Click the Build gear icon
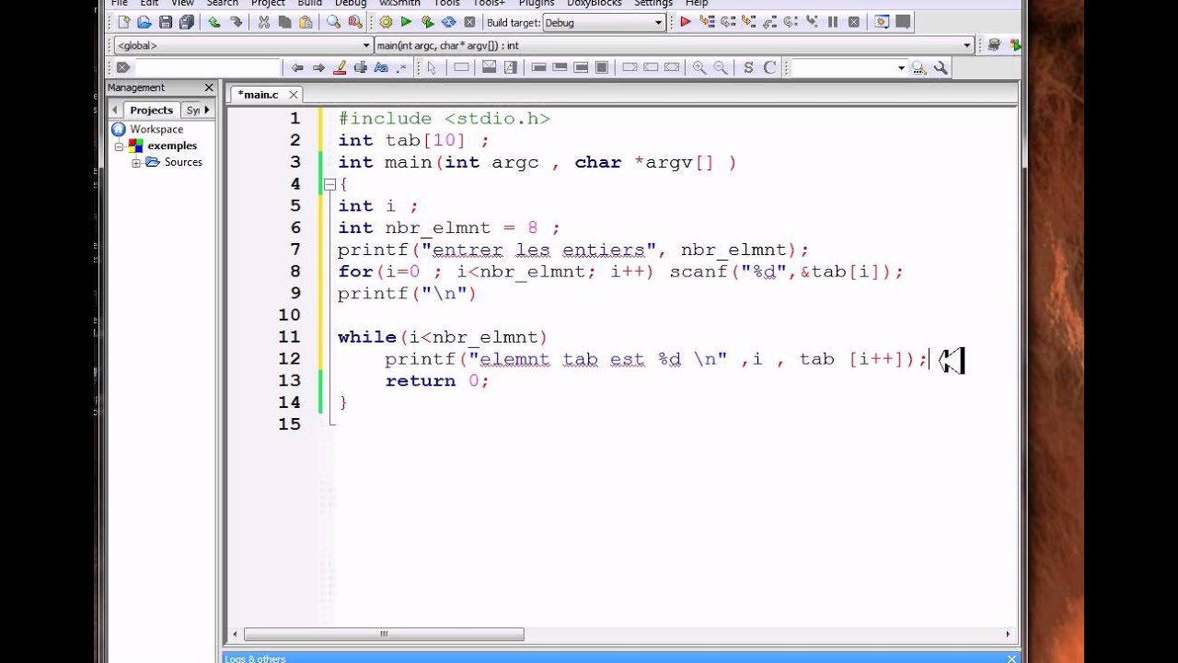 [x=386, y=22]
